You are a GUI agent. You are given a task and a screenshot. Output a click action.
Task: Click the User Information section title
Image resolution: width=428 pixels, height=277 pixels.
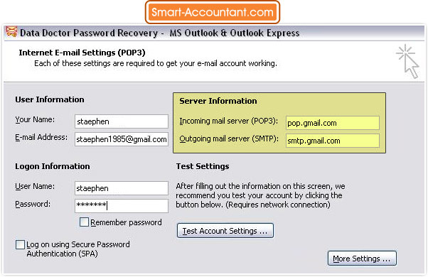pyautogui.click(x=50, y=99)
